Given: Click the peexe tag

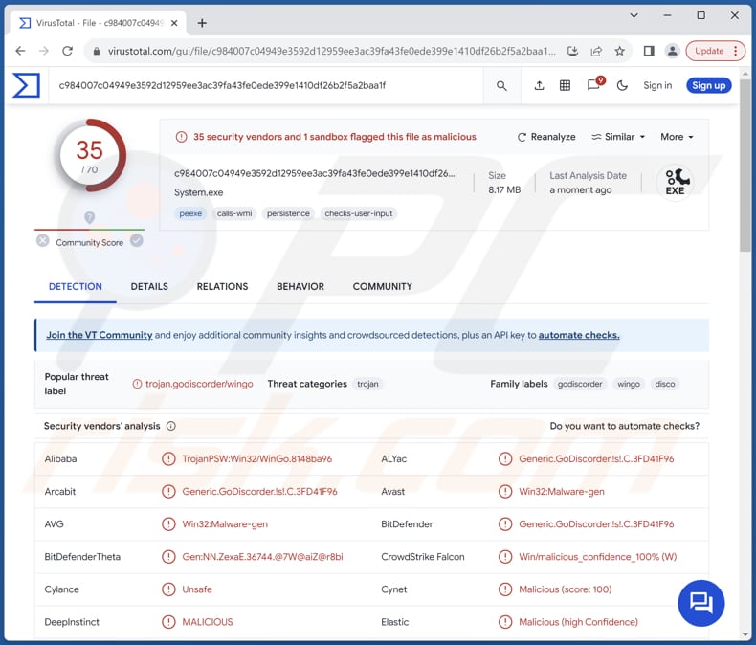Looking at the screenshot, I should coord(190,213).
